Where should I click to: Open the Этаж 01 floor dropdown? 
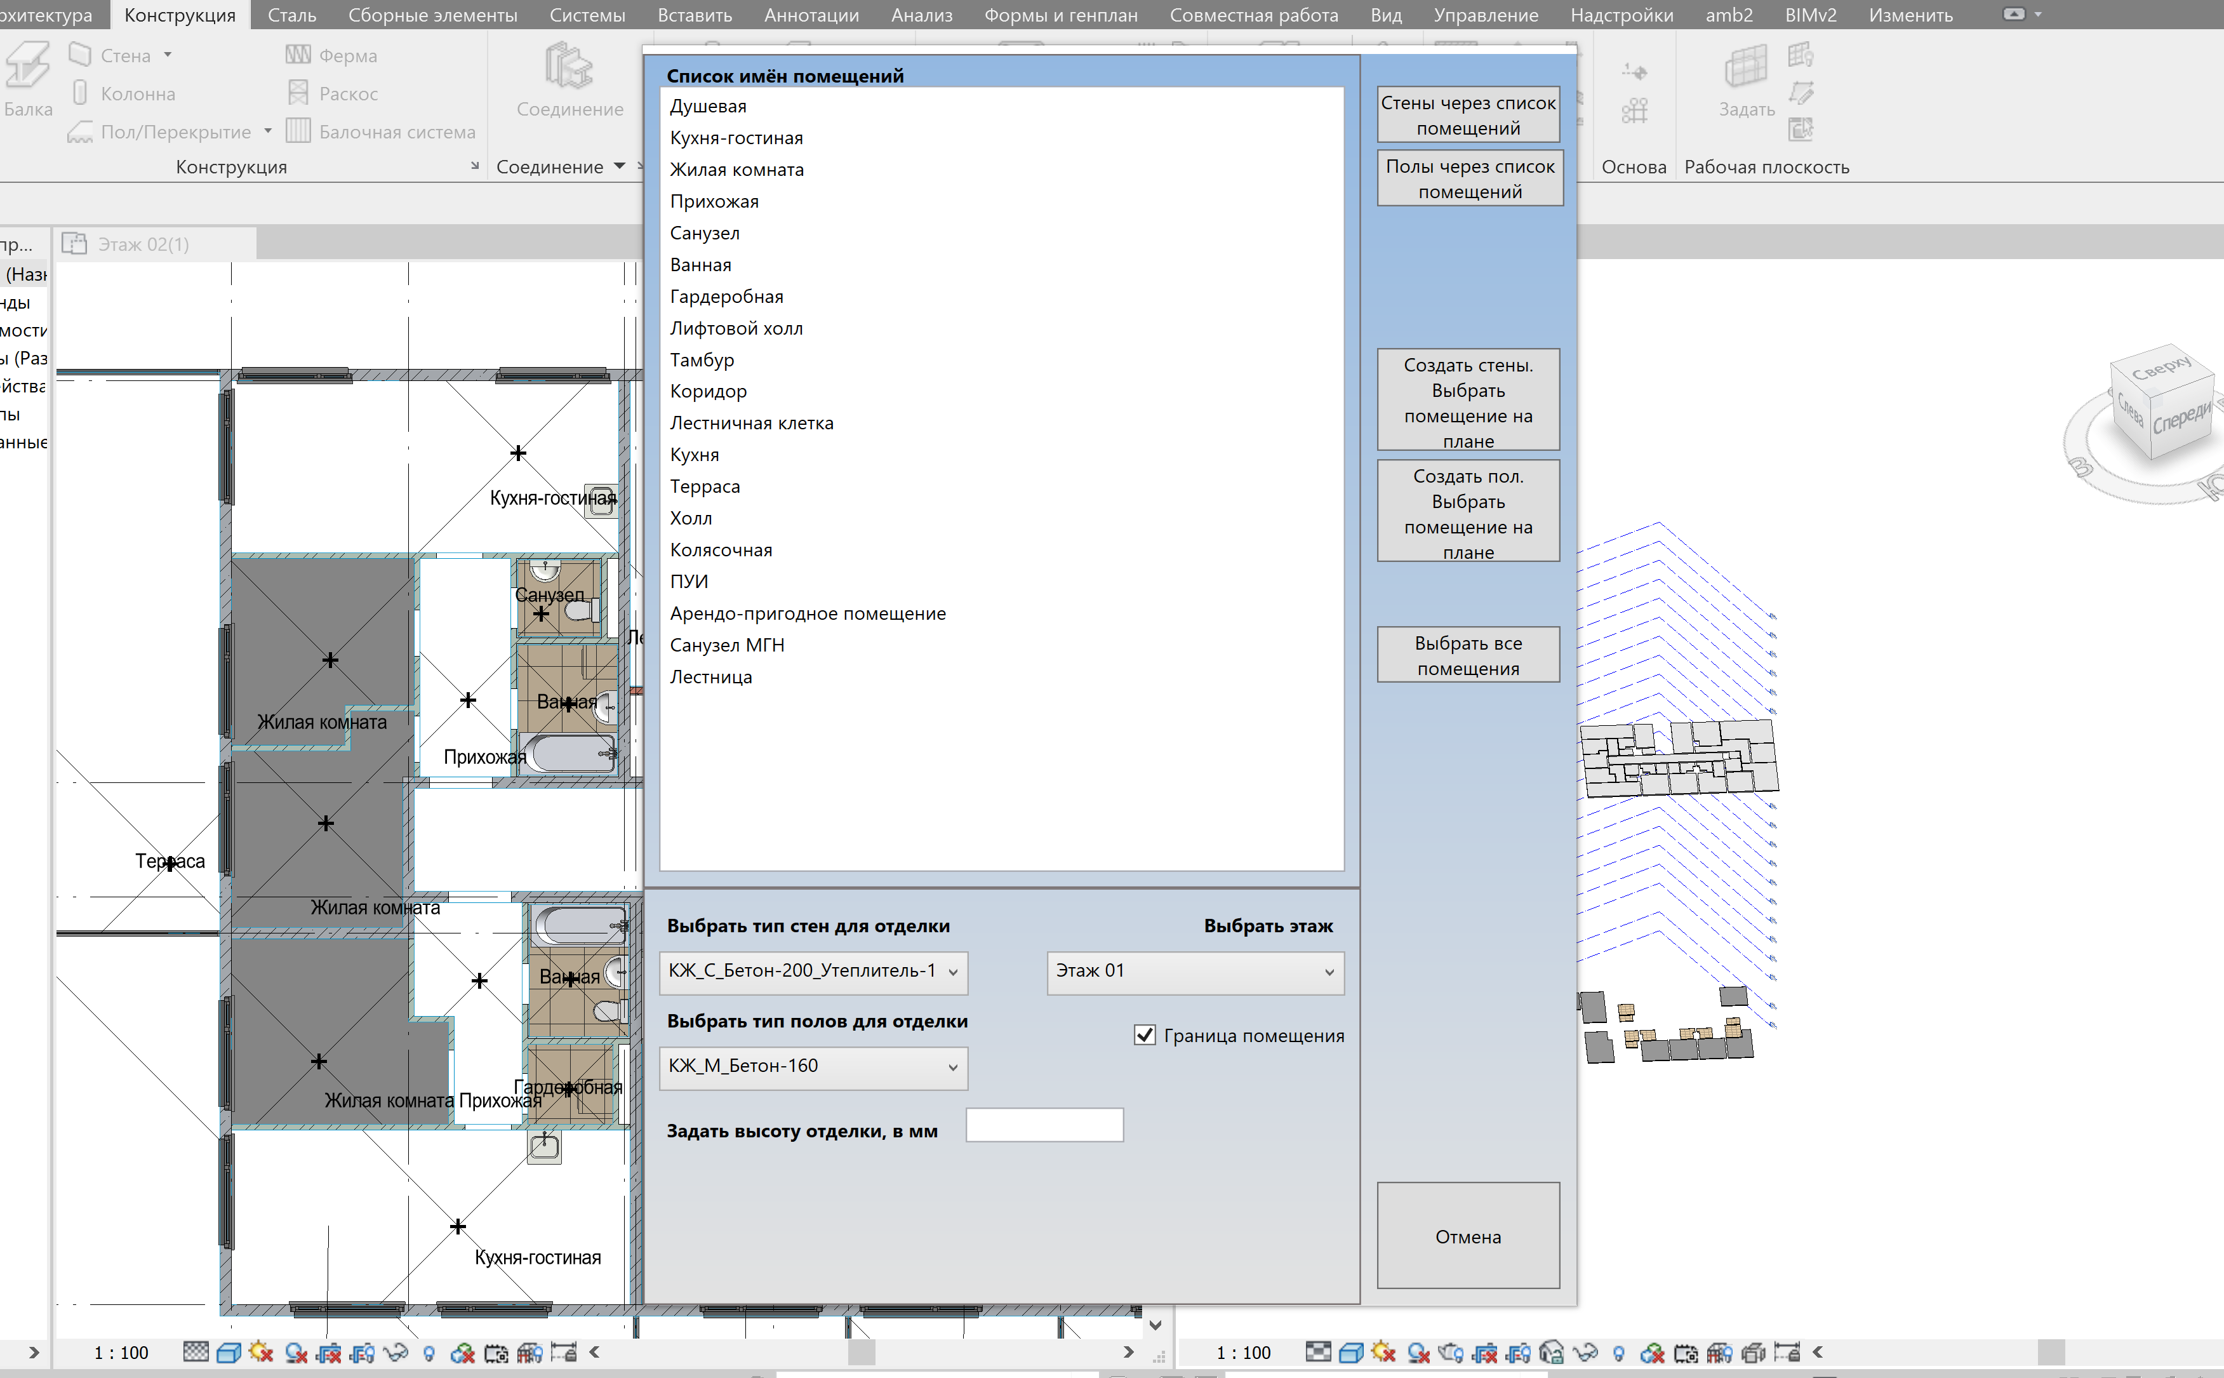pyautogui.click(x=1194, y=972)
